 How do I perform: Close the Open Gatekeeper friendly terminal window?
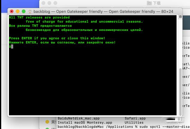[x=12, y=11]
